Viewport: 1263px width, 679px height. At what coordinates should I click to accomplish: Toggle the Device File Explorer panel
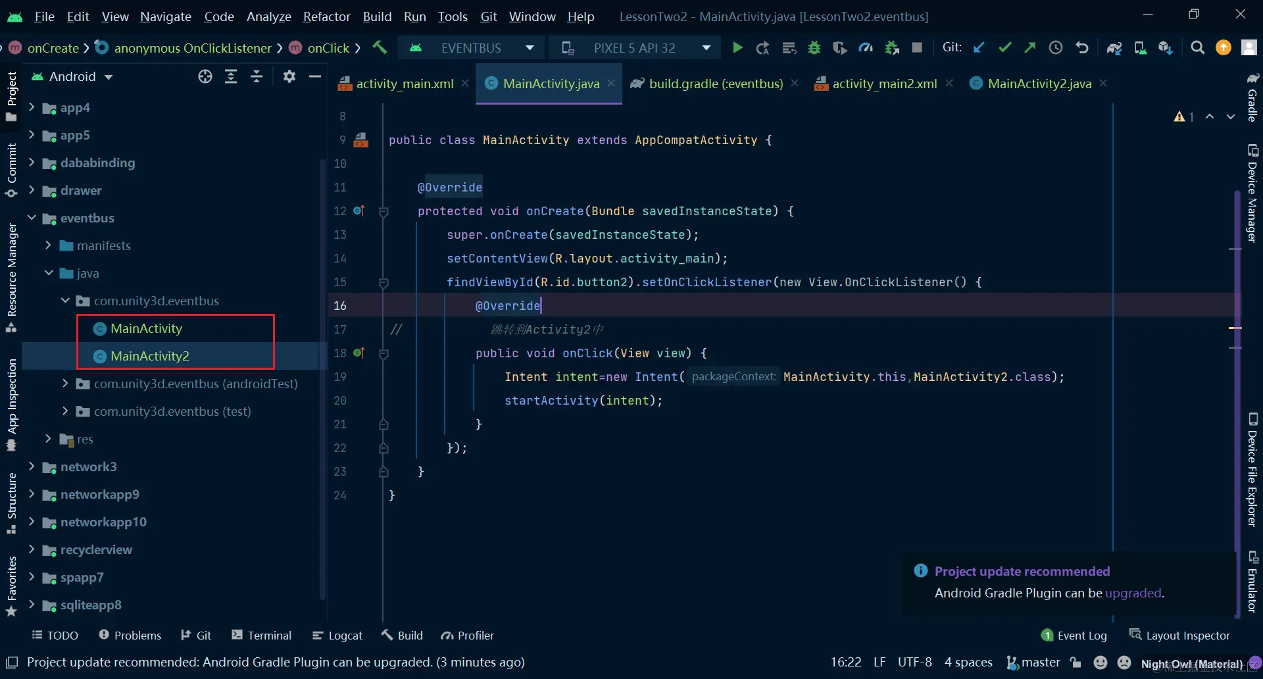[1252, 469]
